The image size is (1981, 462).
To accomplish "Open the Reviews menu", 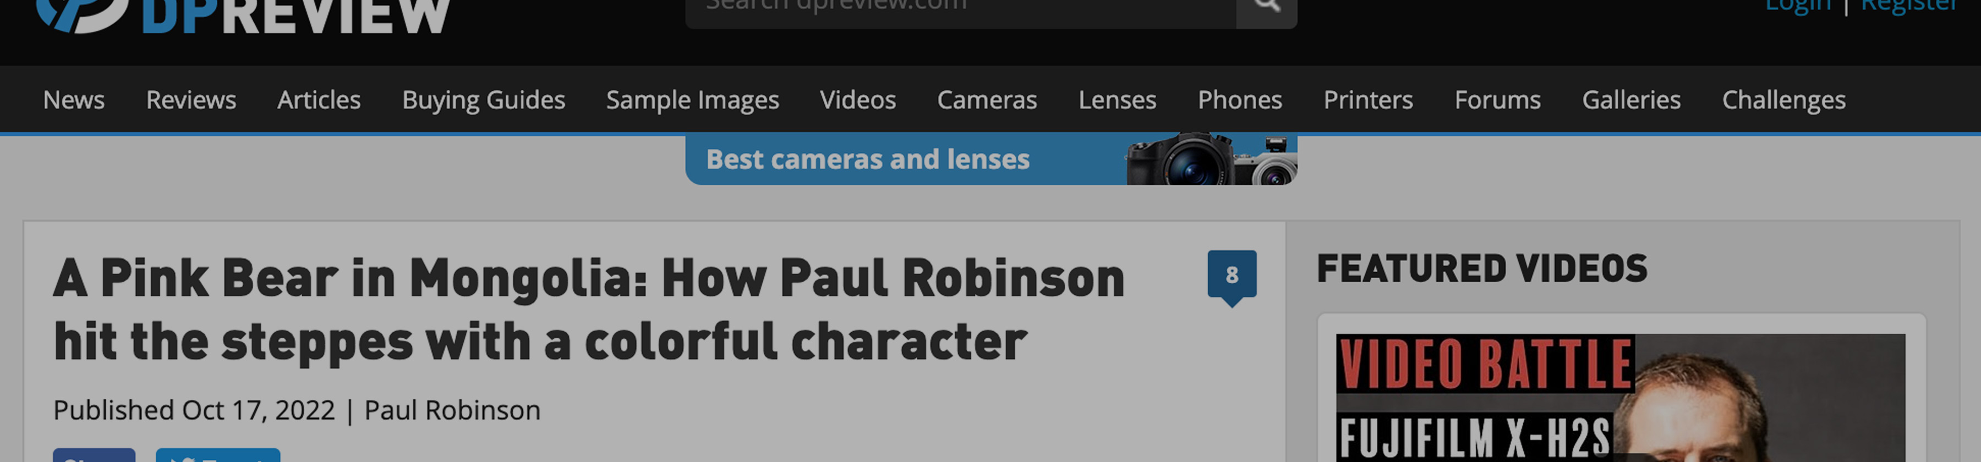I will click(191, 100).
